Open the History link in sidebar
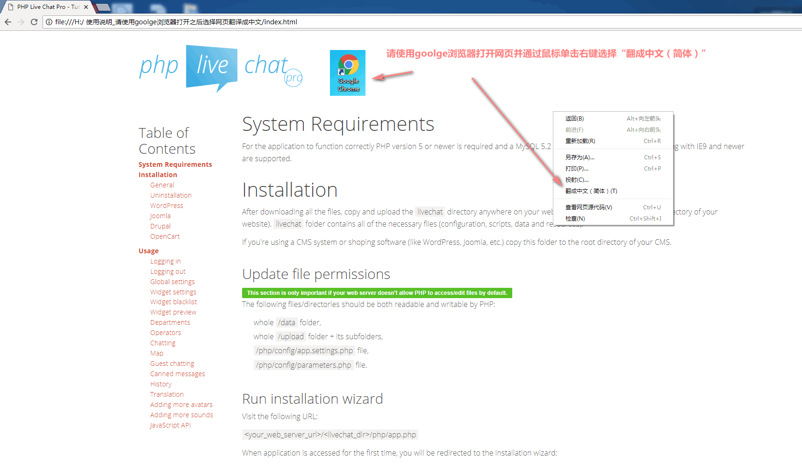The height and width of the screenshot is (471, 802). click(x=161, y=384)
